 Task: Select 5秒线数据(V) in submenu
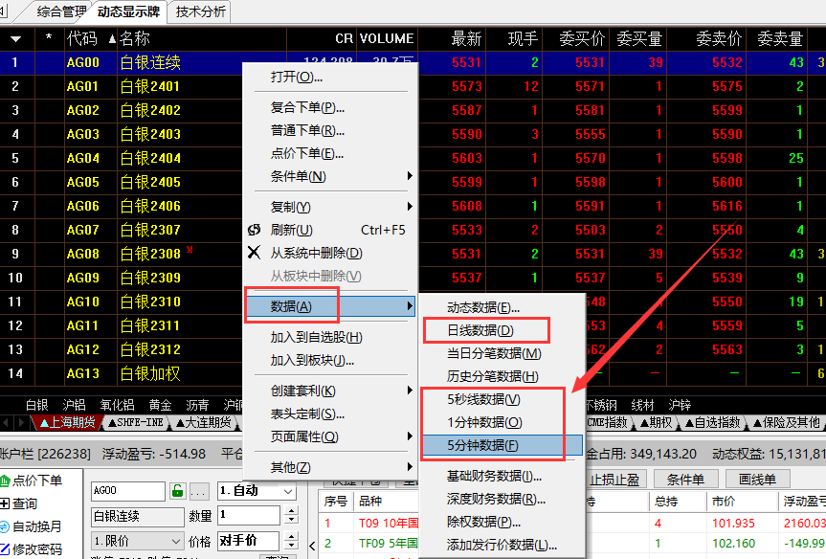502,399
